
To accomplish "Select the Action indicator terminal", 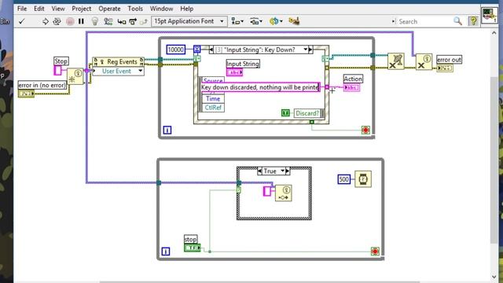I will (351, 87).
